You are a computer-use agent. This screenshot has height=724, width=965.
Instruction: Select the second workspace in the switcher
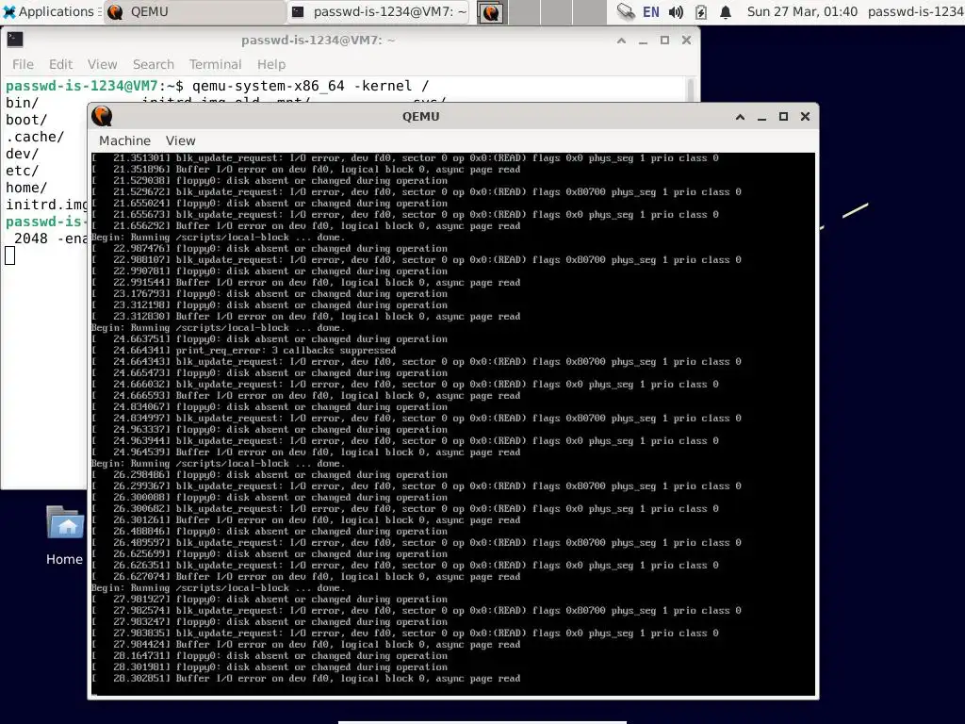pyautogui.click(x=524, y=11)
